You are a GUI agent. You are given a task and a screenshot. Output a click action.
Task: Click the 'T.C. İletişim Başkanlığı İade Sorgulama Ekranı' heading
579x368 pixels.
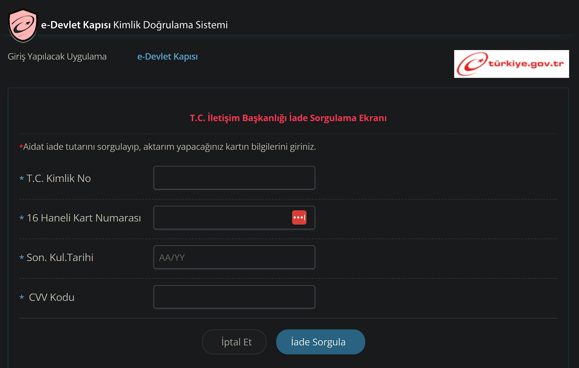tap(288, 118)
